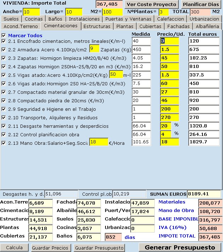This screenshot has width=223, height=252.
Task: Click Fachadas summary value 74,078
Action: coord(89,203)
